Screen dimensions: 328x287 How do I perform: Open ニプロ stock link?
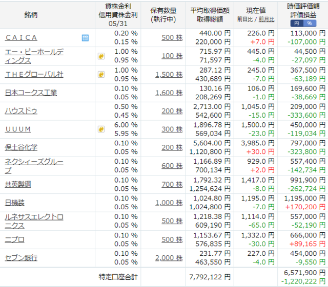tap(15, 239)
